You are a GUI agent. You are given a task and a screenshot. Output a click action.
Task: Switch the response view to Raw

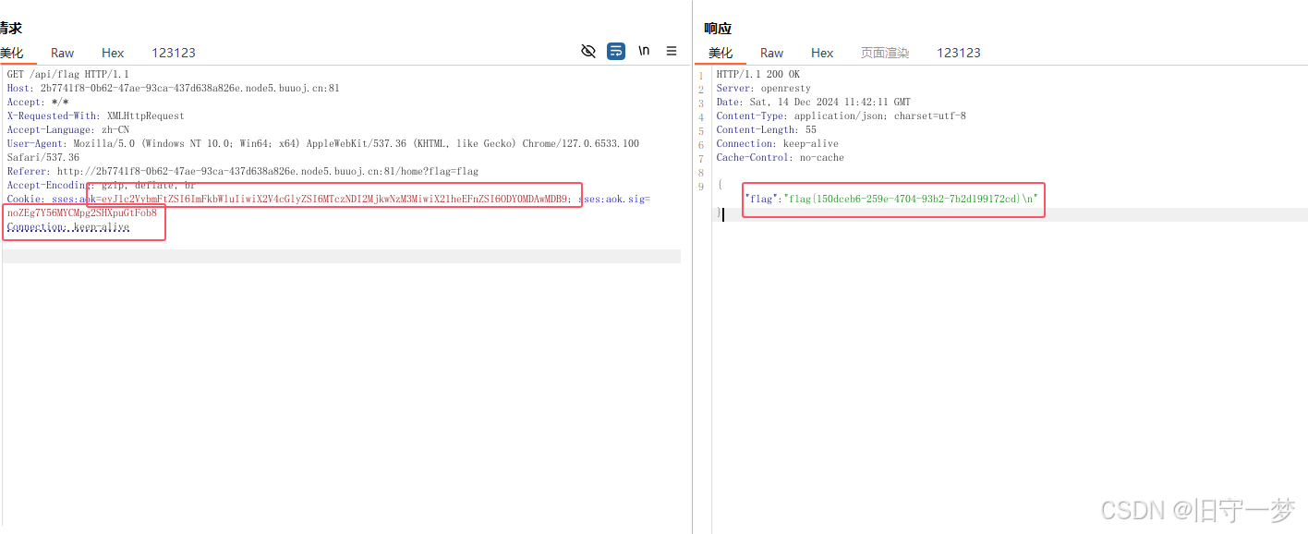(771, 53)
